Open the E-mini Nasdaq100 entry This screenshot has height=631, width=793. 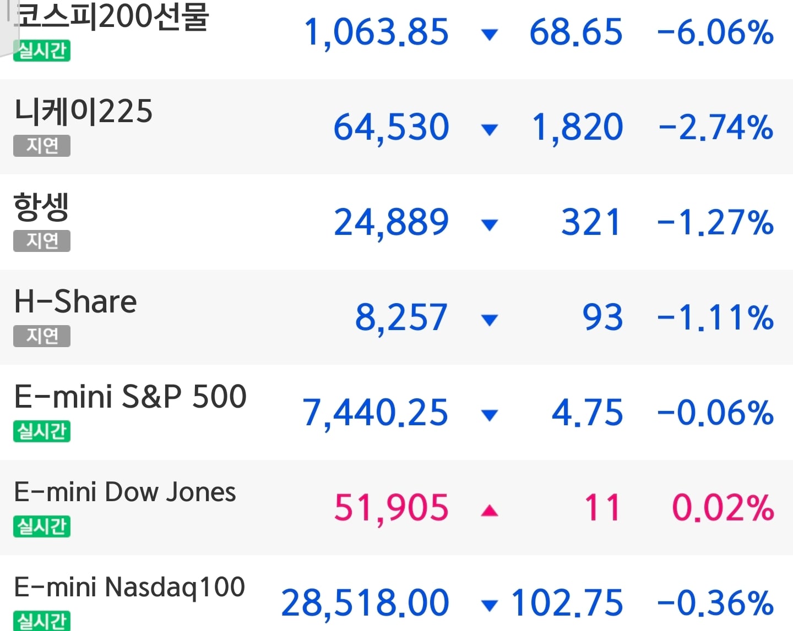tap(397, 593)
